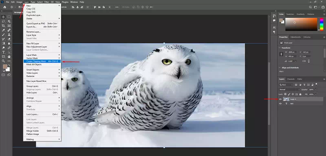
Task: Select the Horizontal Type tool
Action: (x=4, y=52)
